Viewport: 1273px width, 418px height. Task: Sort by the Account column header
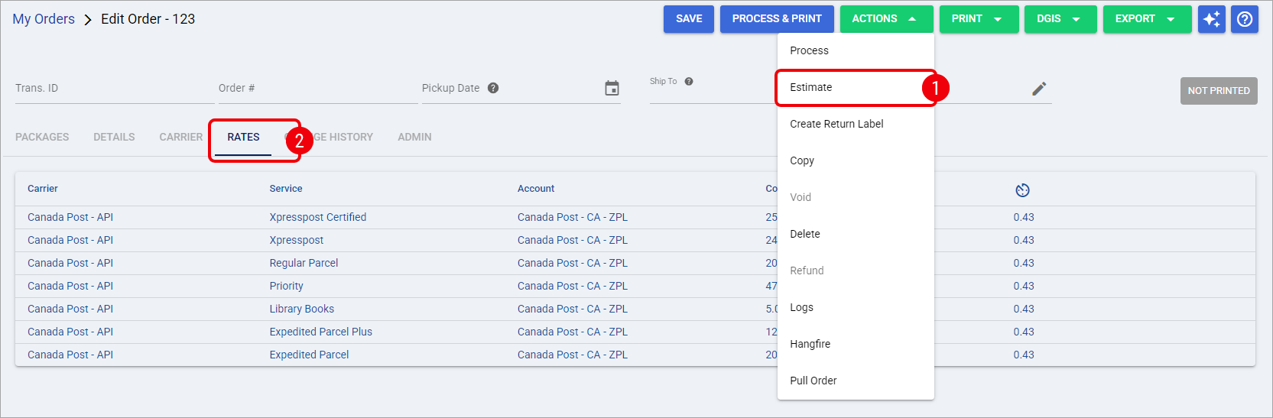[x=536, y=189]
